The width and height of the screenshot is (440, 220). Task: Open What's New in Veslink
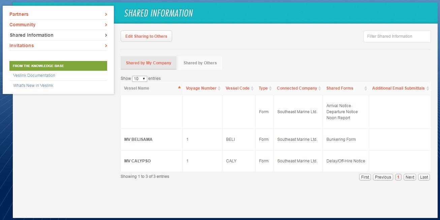(x=32, y=86)
